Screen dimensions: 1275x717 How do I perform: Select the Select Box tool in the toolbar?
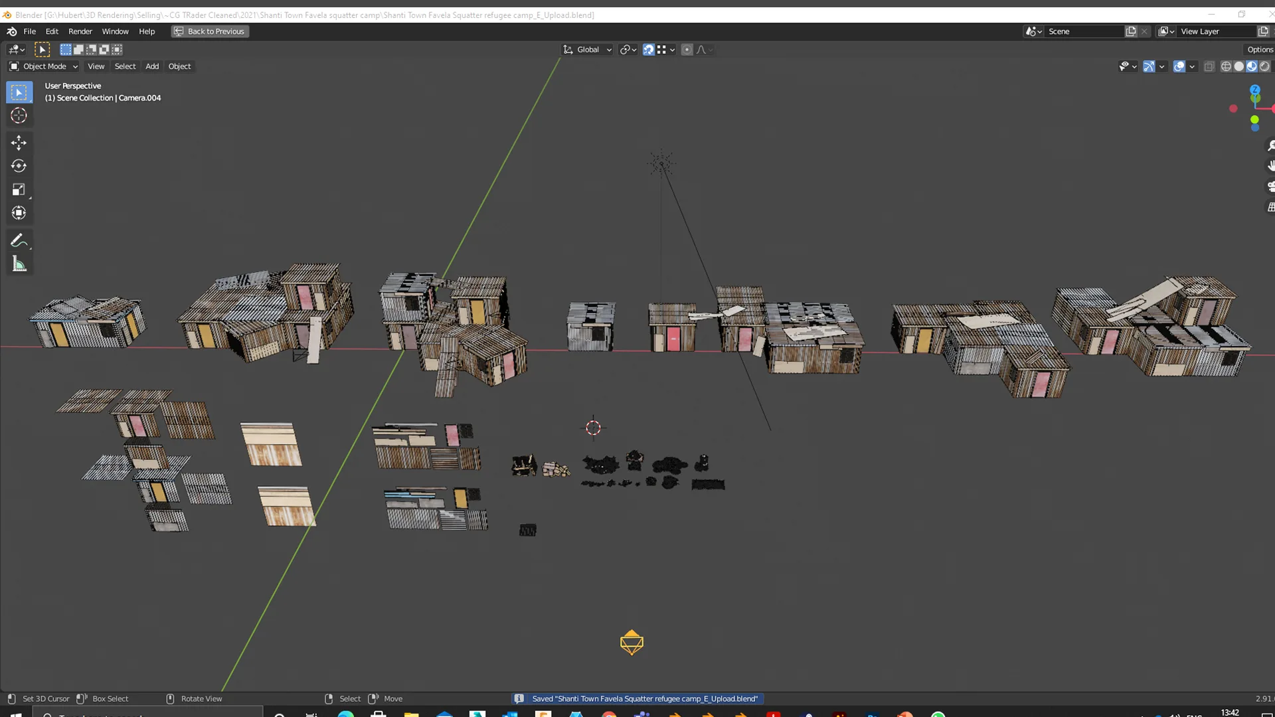point(19,92)
